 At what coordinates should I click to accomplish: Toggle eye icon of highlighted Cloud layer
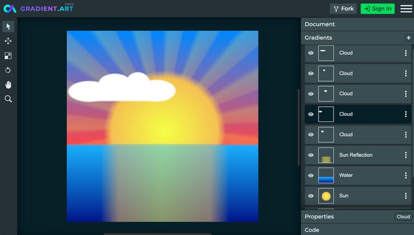click(x=311, y=114)
